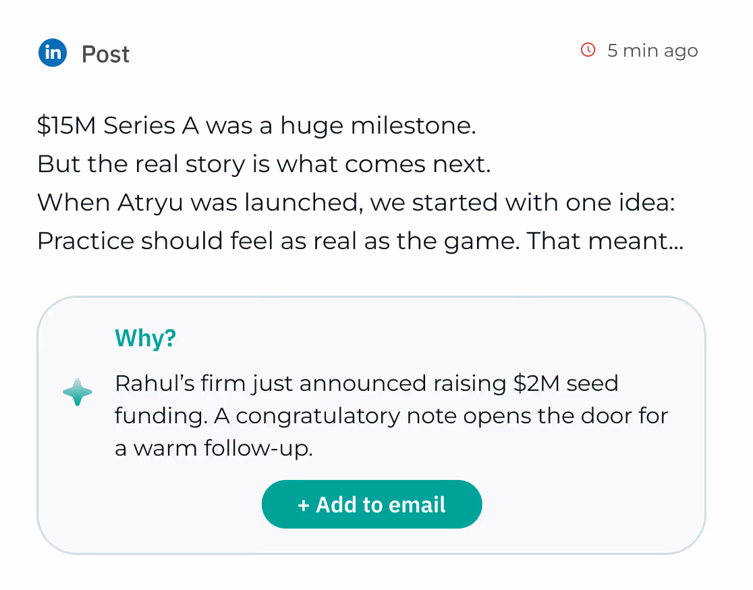
Task: Click the $2M seed text
Action: (x=565, y=383)
